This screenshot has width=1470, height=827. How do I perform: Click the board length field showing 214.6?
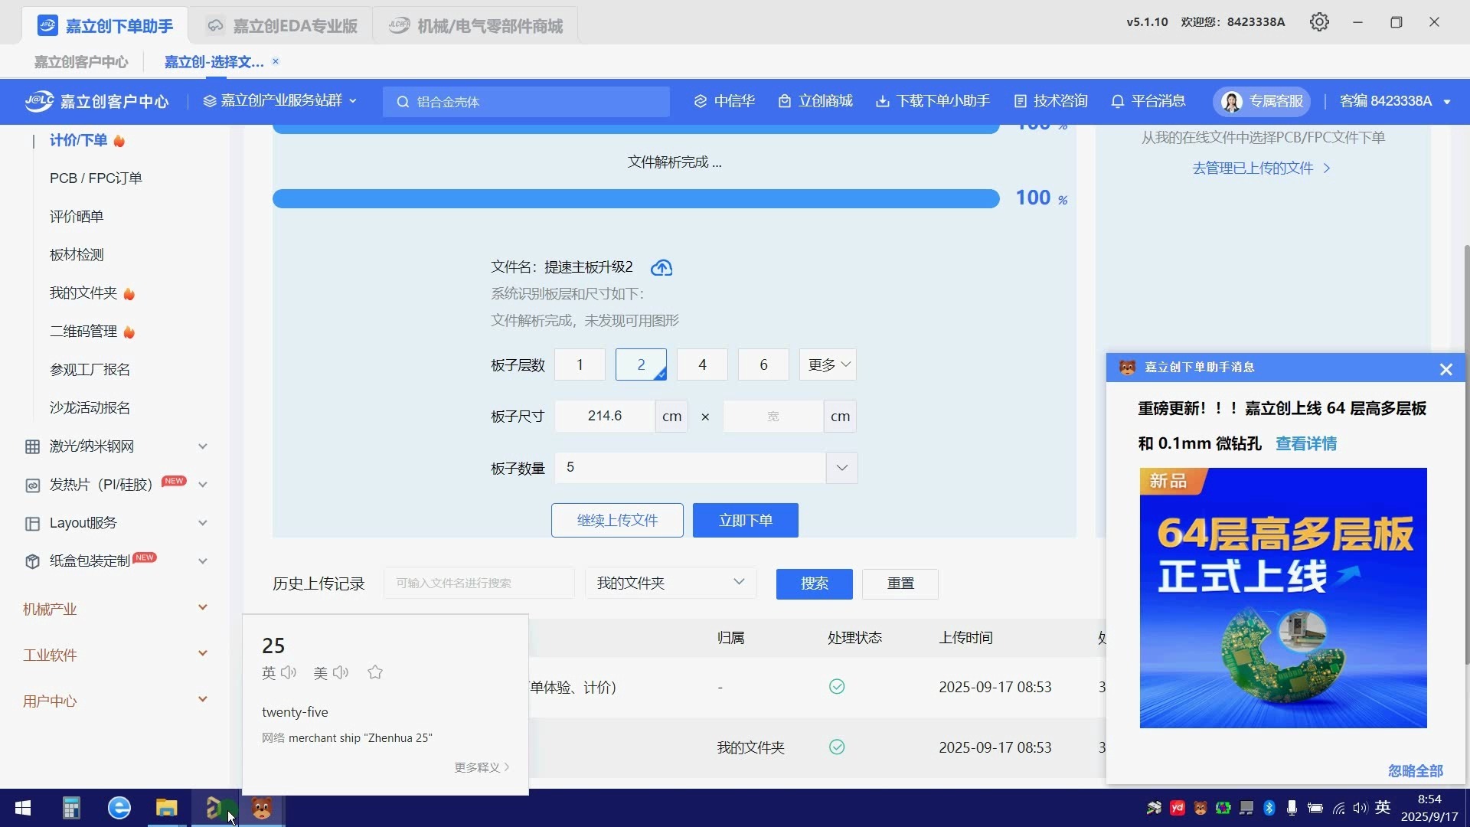coord(605,416)
